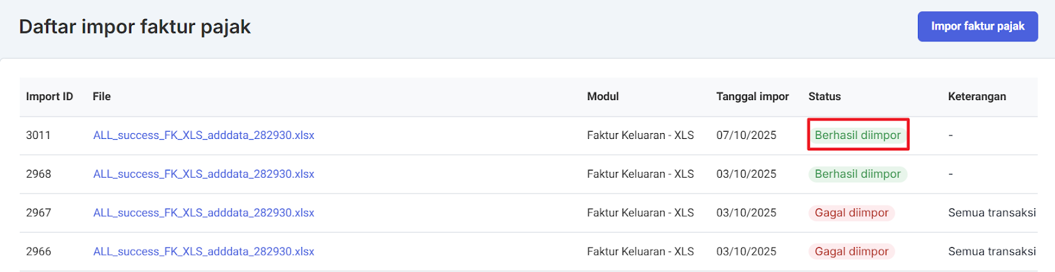
Task: Sort by the "Tanggal impor" column header
Action: [x=752, y=96]
